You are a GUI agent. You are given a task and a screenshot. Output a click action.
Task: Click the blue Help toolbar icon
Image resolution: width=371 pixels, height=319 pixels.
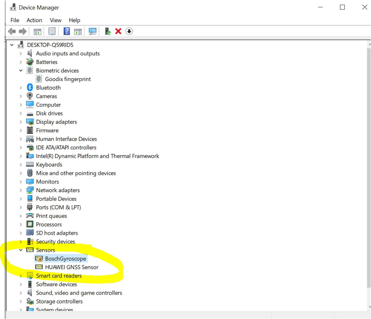click(67, 31)
